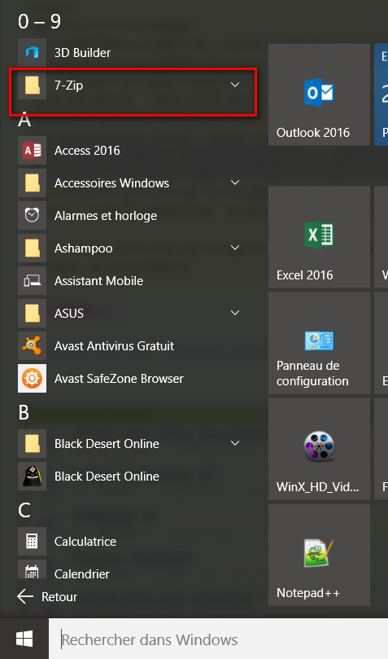This screenshot has height=659, width=388.
Task: Select the Alarmes et horloge label
Action: coord(106,216)
